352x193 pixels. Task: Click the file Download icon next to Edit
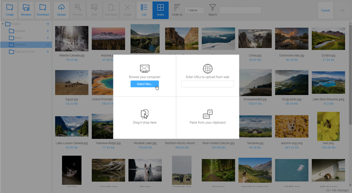[111, 8]
